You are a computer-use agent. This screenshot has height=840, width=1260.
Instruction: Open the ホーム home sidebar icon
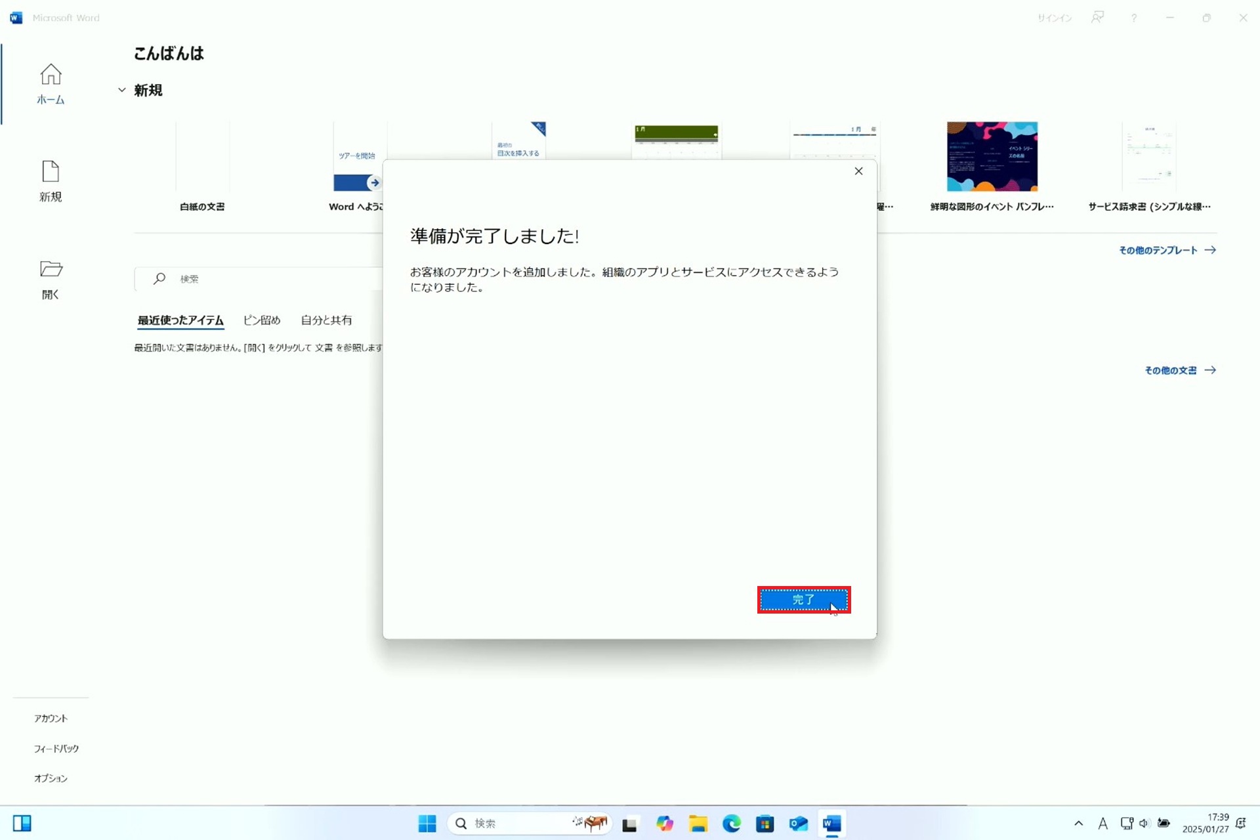point(51,84)
